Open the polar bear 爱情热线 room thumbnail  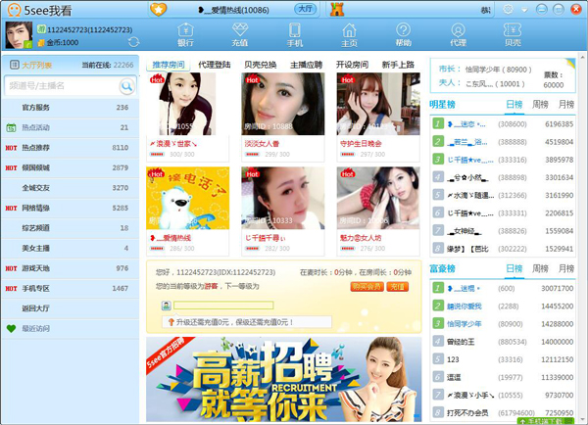[x=187, y=198]
